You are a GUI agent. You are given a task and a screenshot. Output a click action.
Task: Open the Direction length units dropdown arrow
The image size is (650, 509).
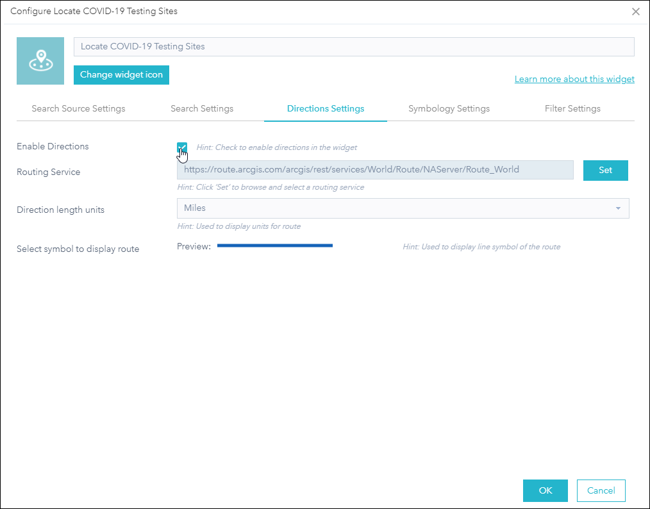[619, 208]
